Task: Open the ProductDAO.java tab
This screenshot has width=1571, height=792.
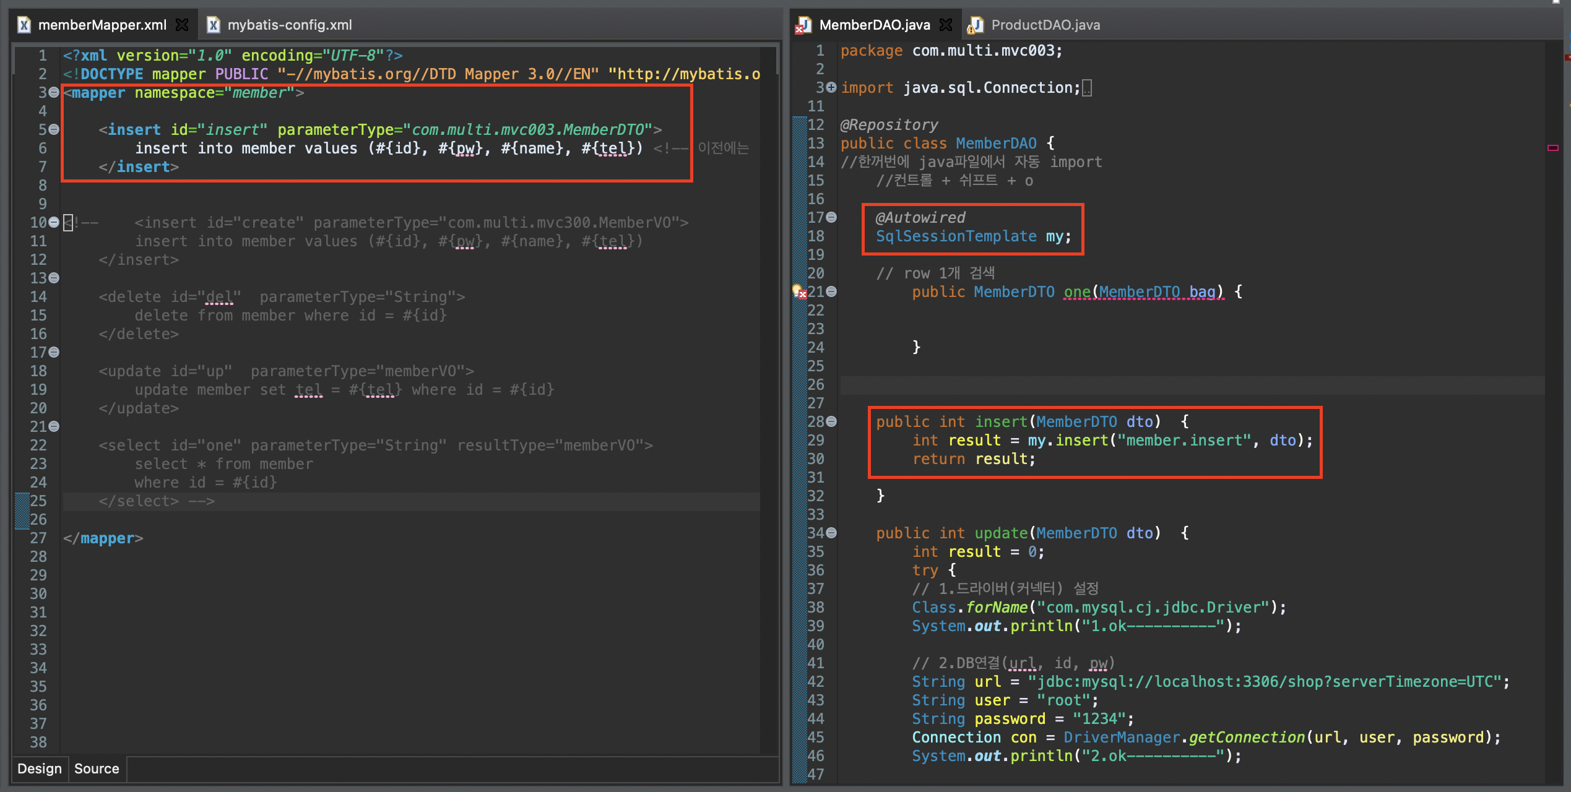Action: click(1045, 25)
